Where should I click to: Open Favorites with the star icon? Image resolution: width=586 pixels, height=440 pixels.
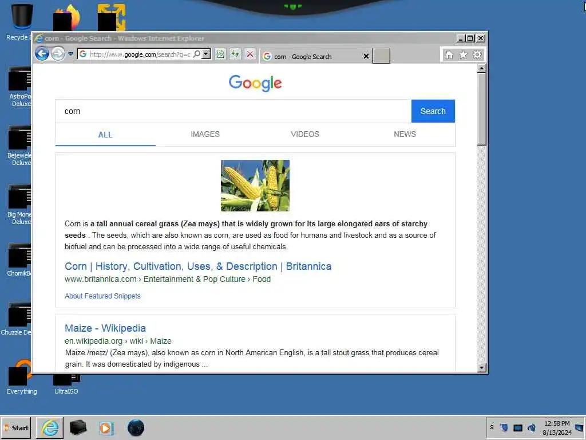[x=463, y=55]
